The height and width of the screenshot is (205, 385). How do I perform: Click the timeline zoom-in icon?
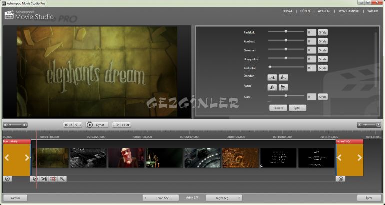pyautogui.click(x=379, y=125)
